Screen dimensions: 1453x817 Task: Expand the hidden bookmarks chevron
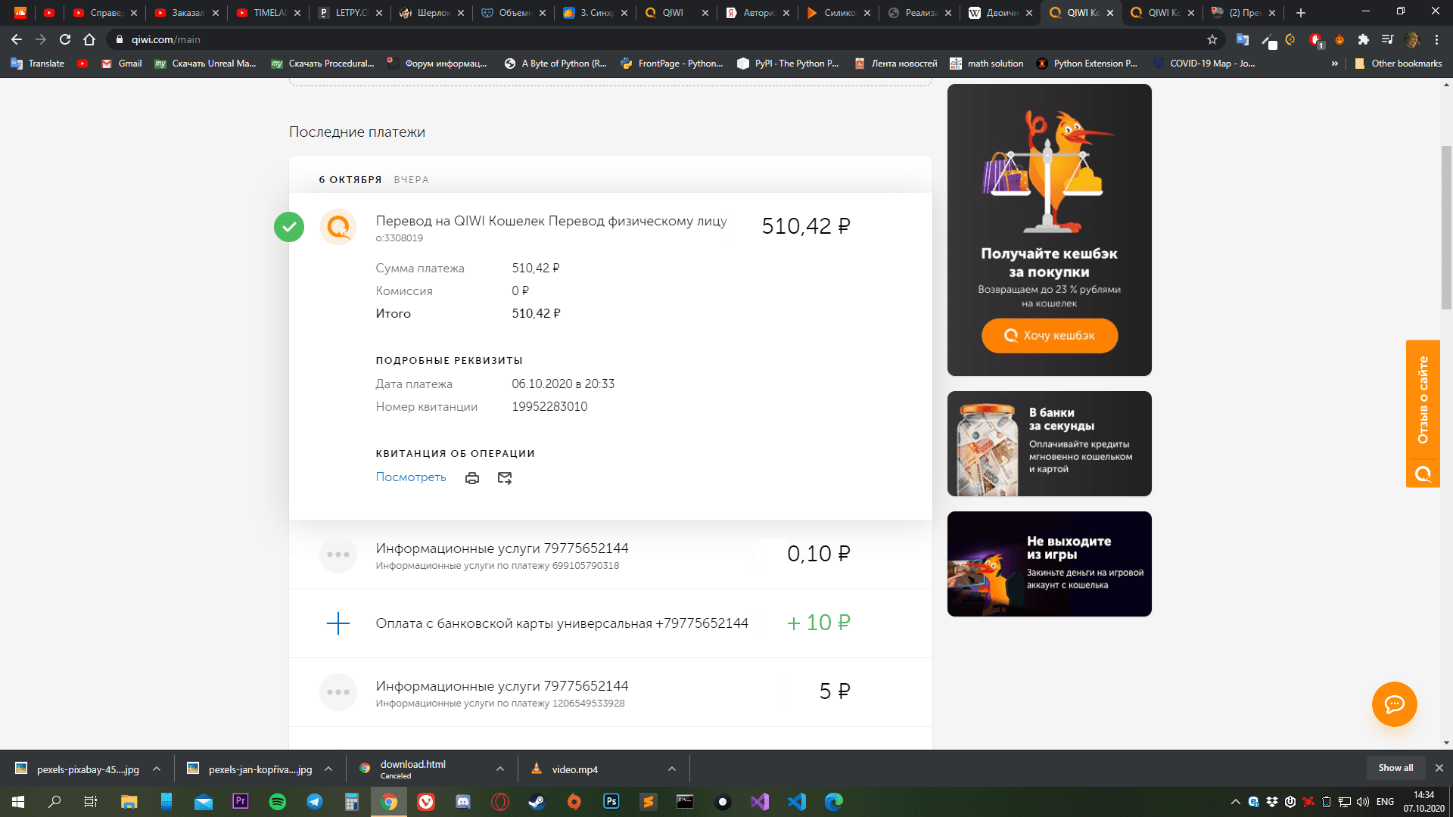pos(1335,64)
